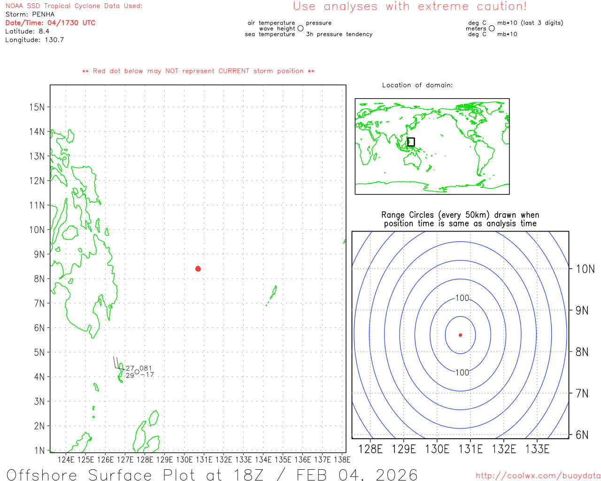Click the "135E" longitude label on main map

tap(283, 460)
